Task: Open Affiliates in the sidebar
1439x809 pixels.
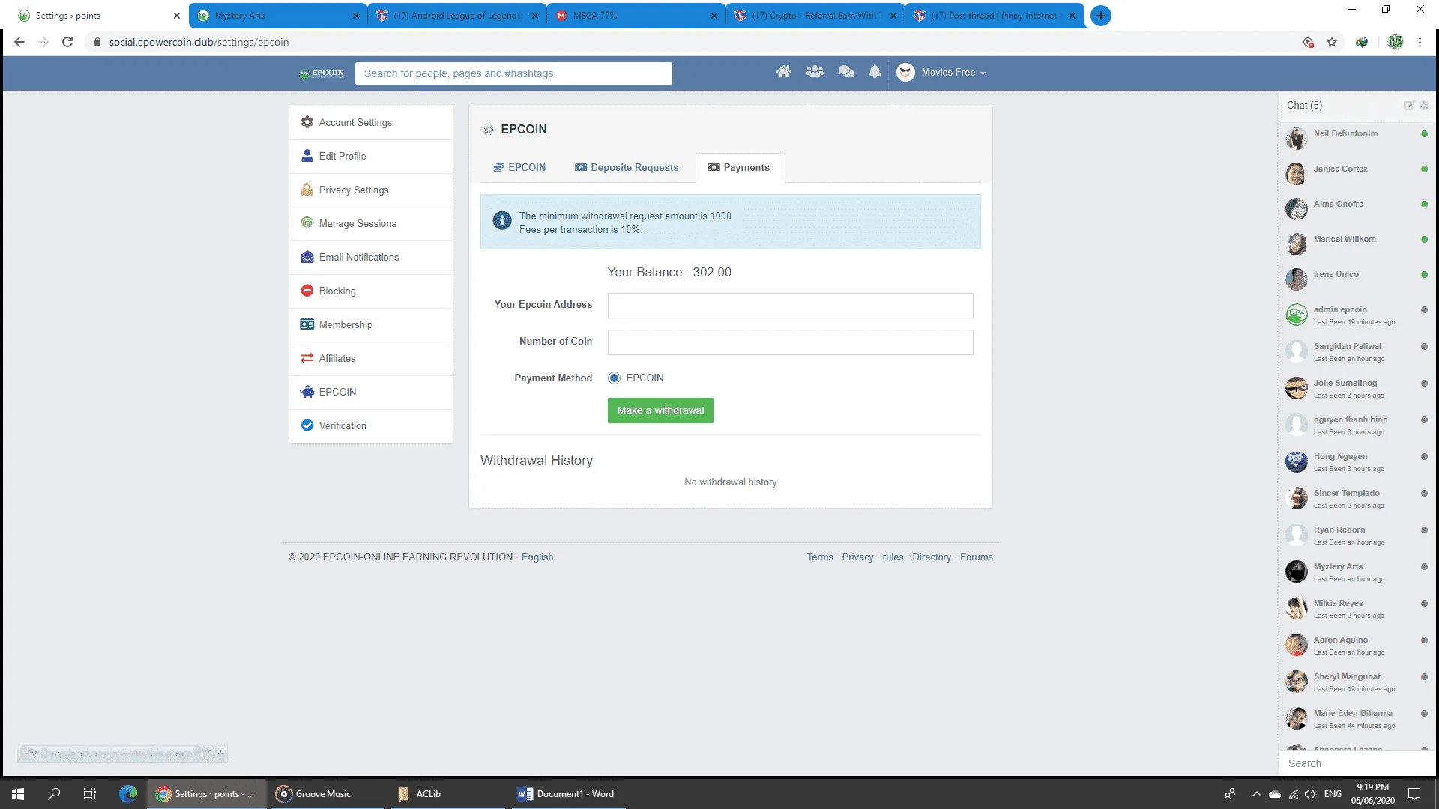Action: tap(371, 359)
